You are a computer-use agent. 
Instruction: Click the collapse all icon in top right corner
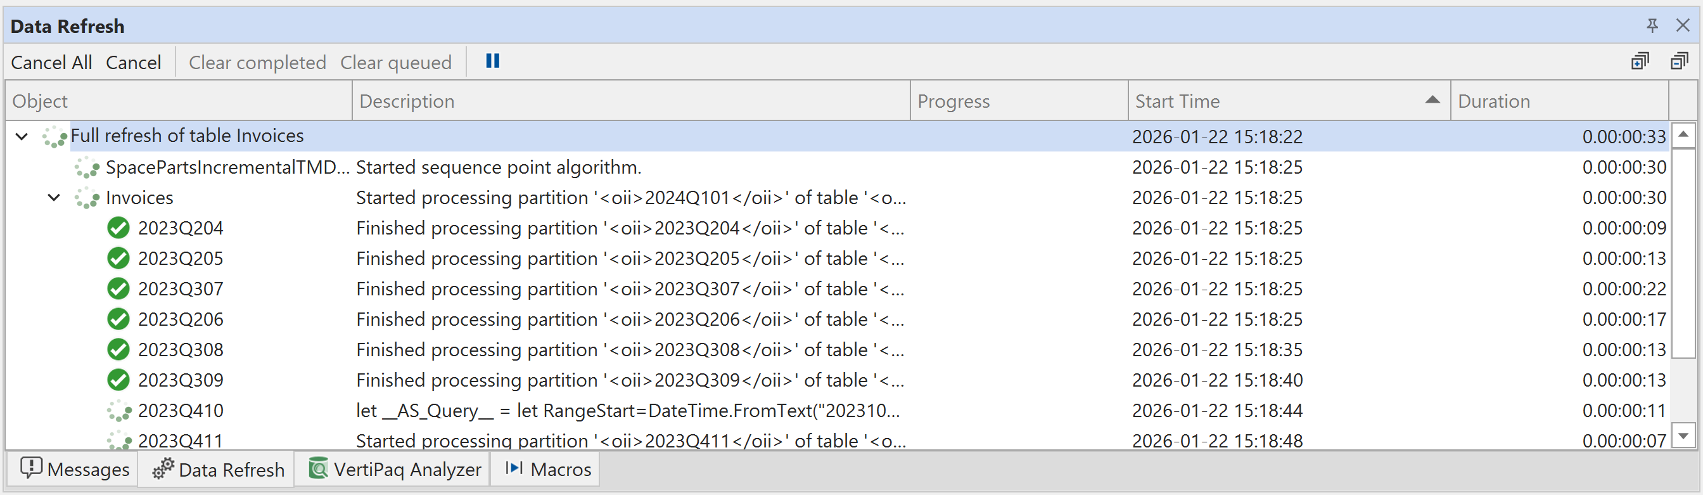click(x=1680, y=60)
